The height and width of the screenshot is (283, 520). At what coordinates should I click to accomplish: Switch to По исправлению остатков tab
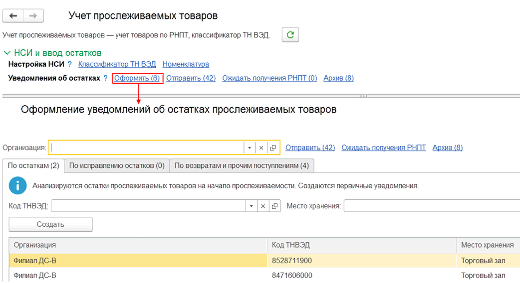(117, 165)
